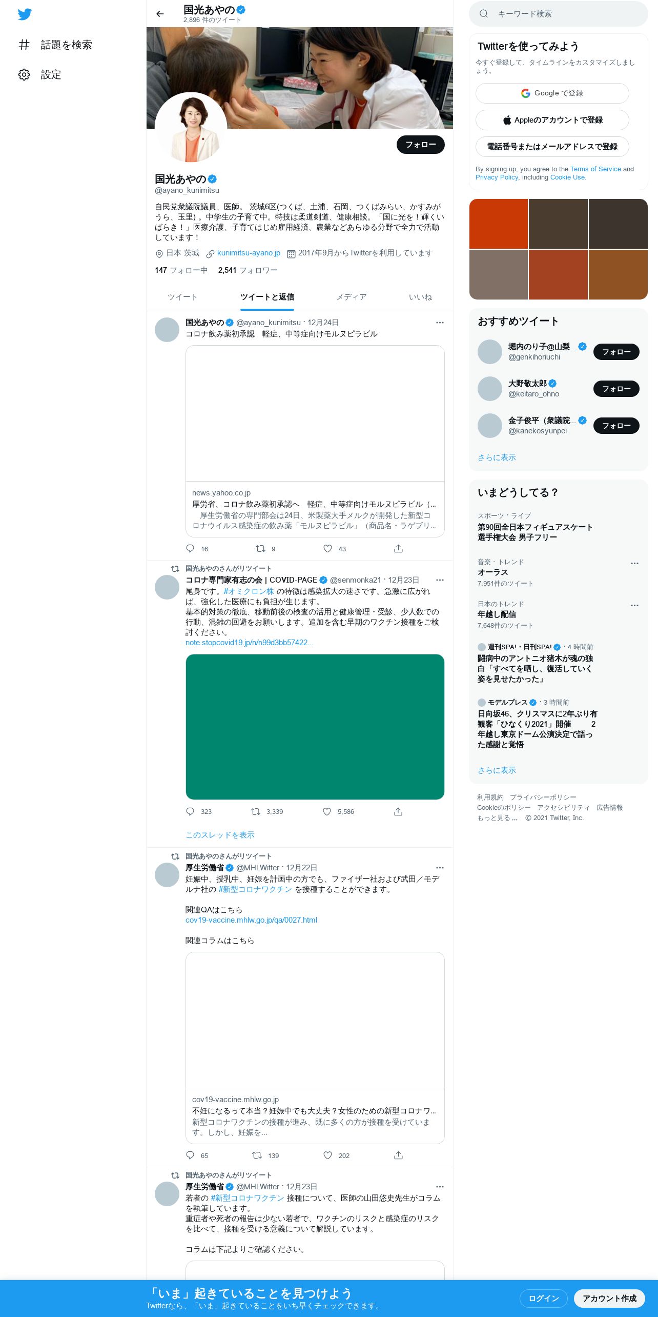
Task: Share the 12月24日 tweet
Action: (398, 549)
